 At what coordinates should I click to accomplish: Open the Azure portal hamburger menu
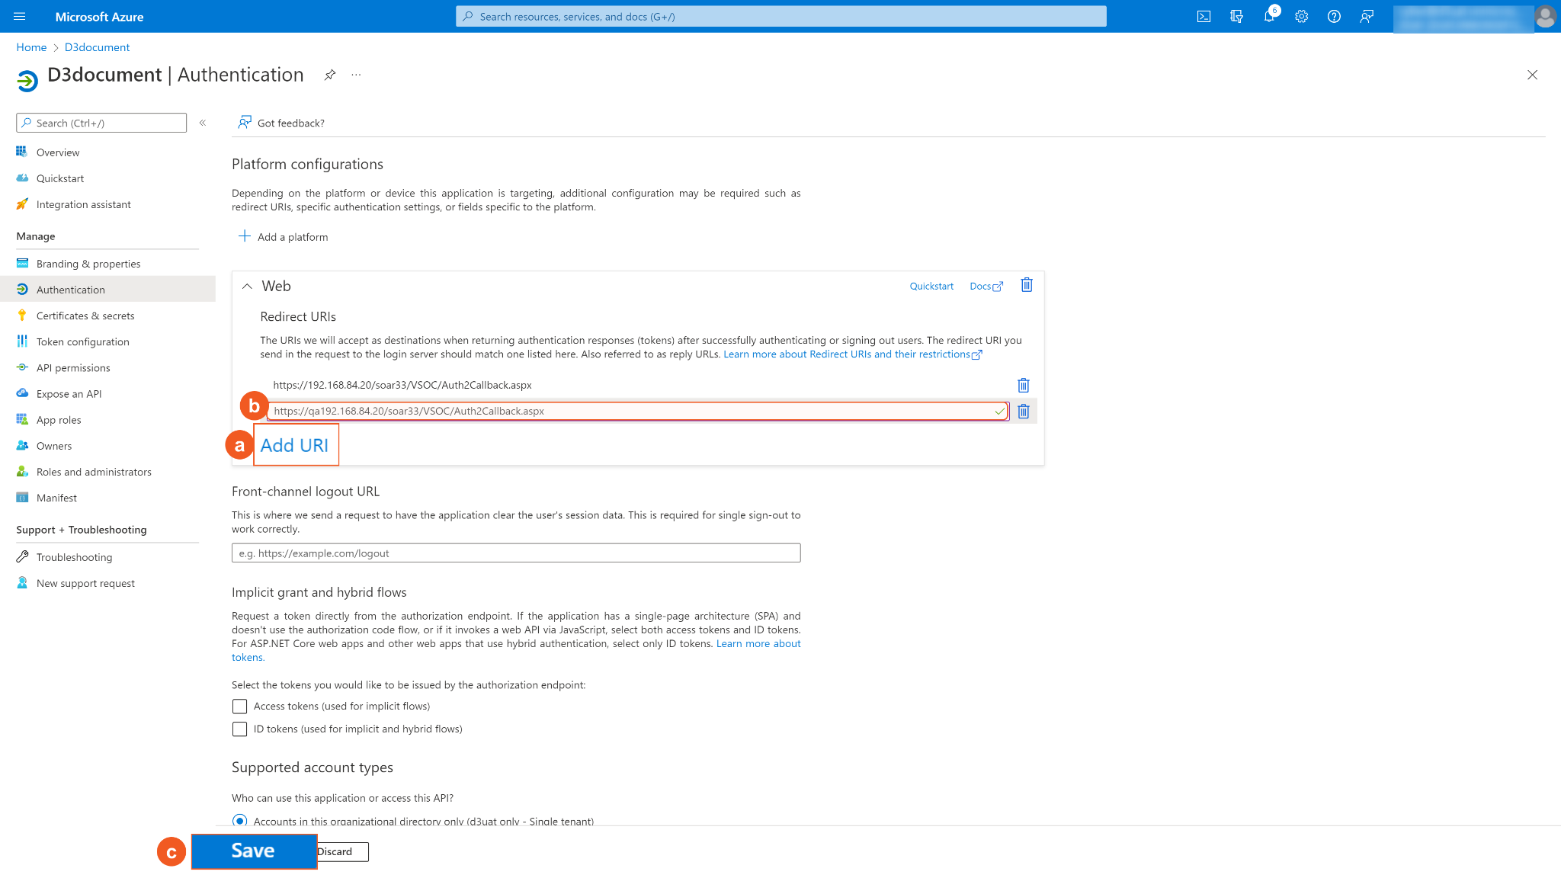(20, 17)
